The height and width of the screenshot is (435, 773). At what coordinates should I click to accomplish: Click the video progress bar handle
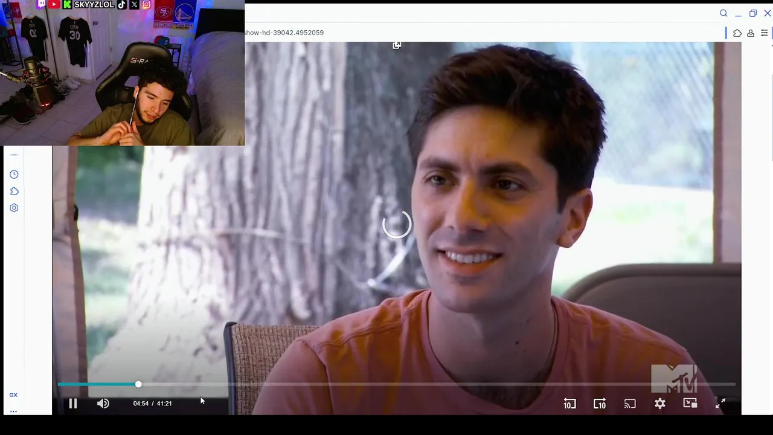[x=138, y=384]
